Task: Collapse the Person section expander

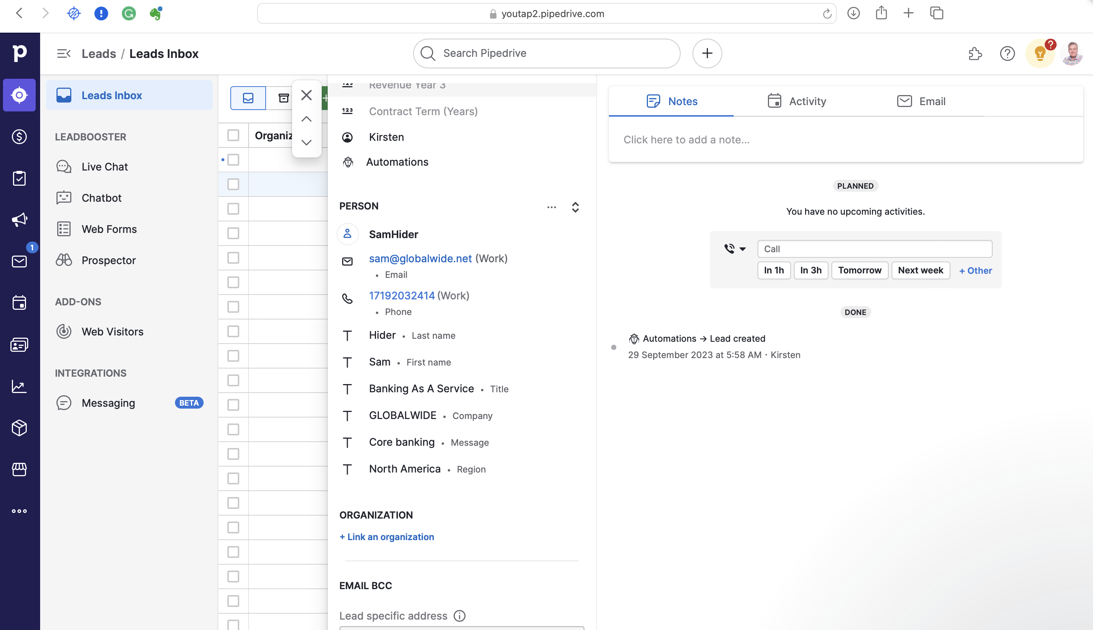Action: point(575,207)
